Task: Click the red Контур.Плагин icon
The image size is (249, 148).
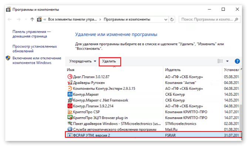Action: click(70, 106)
